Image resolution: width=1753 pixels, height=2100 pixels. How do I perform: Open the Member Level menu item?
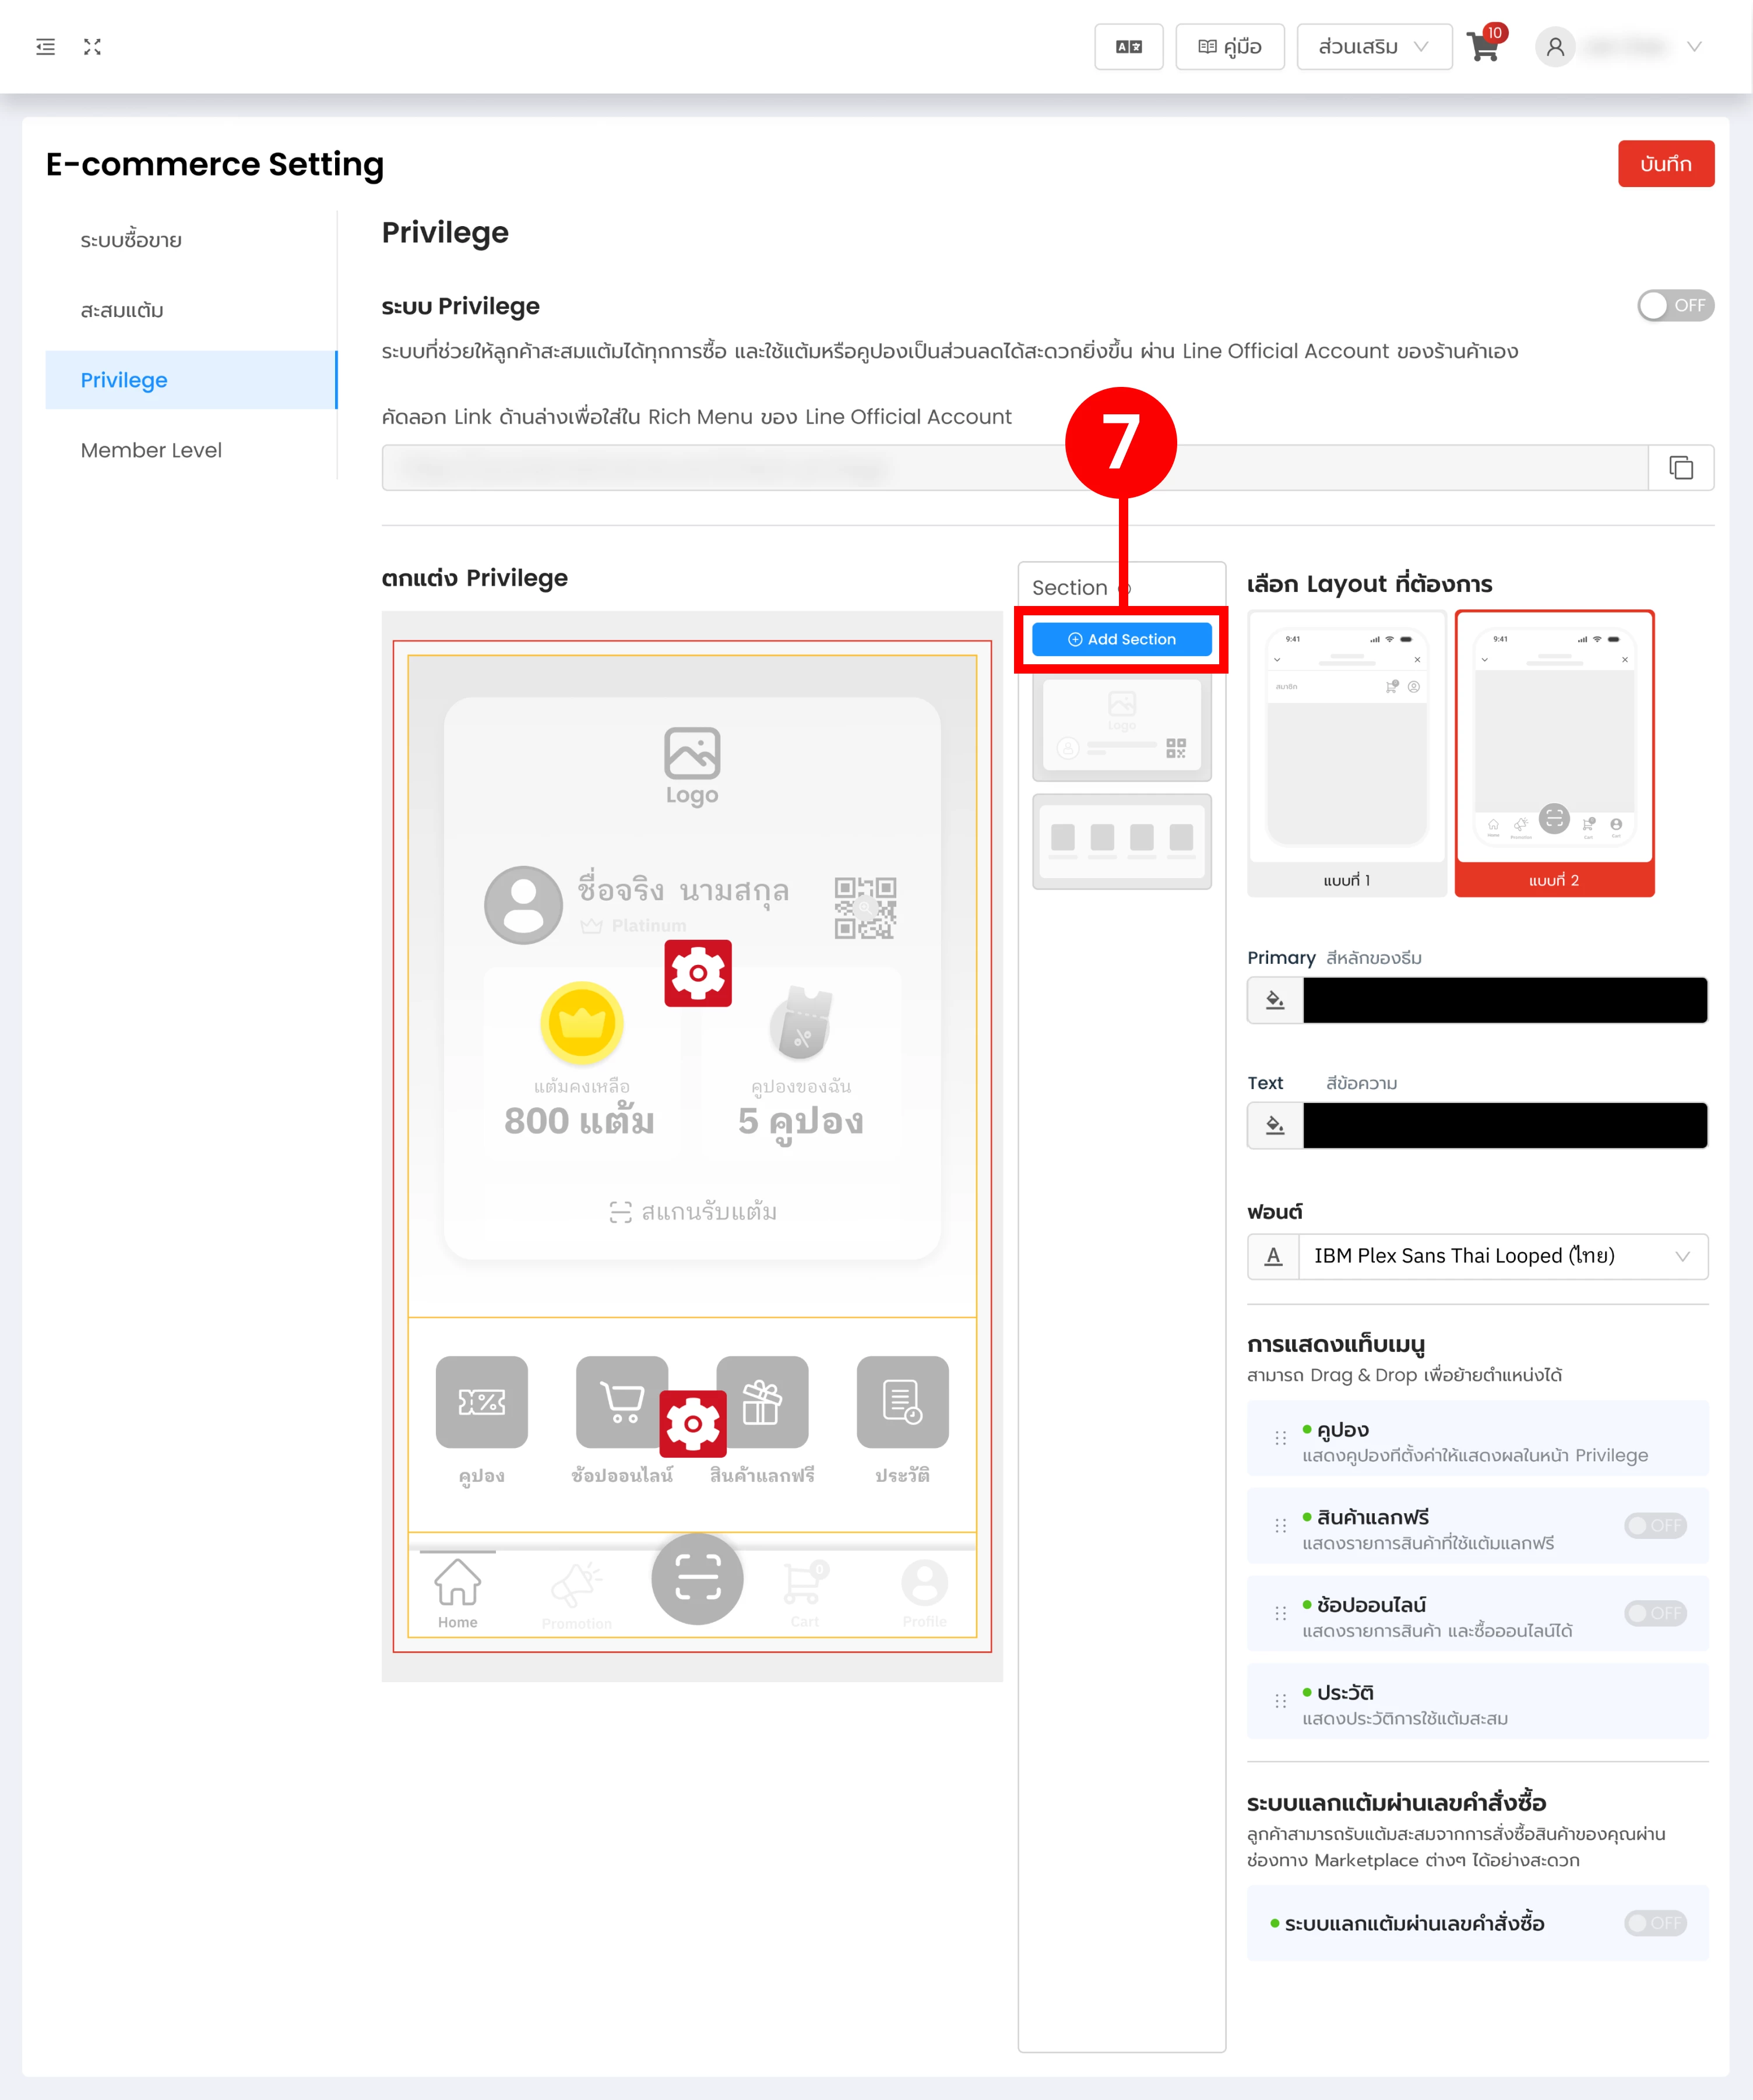click(x=151, y=450)
